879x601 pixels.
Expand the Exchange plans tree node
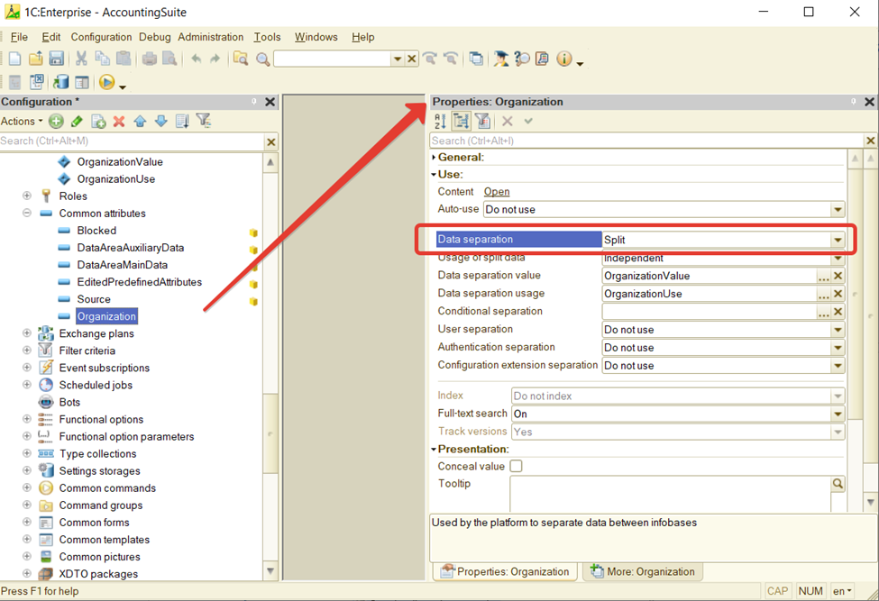point(27,334)
